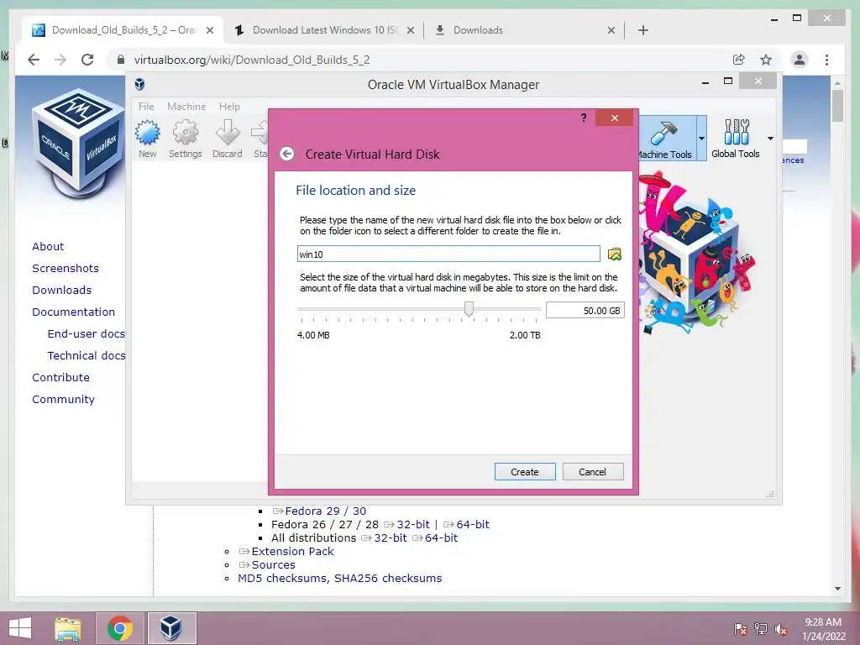This screenshot has height=645, width=860.
Task: Open Global Tools icon
Action: click(736, 132)
